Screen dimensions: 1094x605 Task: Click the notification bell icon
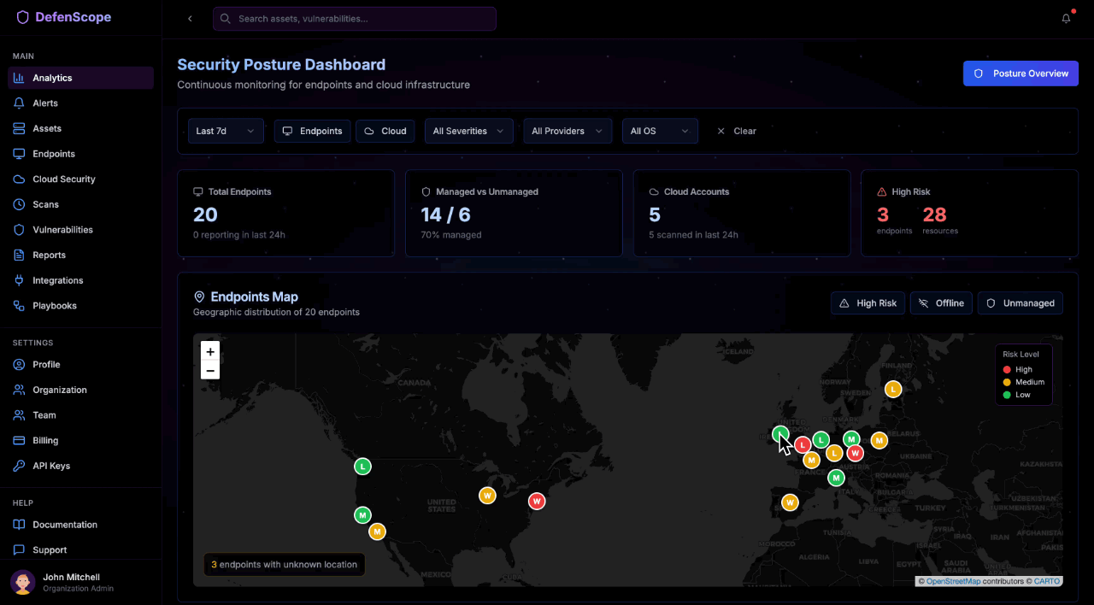click(x=1066, y=18)
